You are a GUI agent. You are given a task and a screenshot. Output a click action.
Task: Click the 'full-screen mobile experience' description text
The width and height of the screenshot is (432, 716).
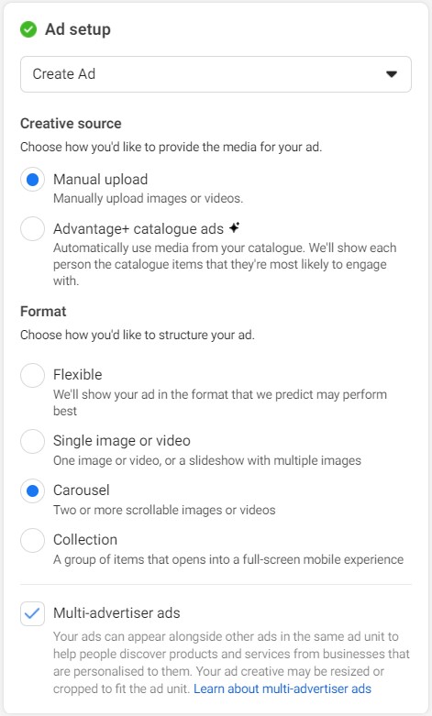(x=228, y=560)
